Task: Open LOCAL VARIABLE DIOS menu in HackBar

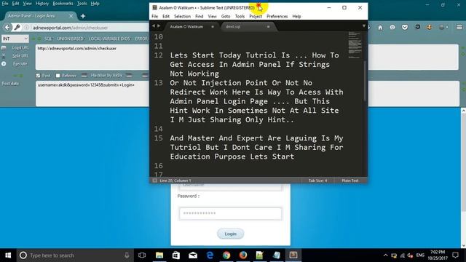Action: coord(109,39)
